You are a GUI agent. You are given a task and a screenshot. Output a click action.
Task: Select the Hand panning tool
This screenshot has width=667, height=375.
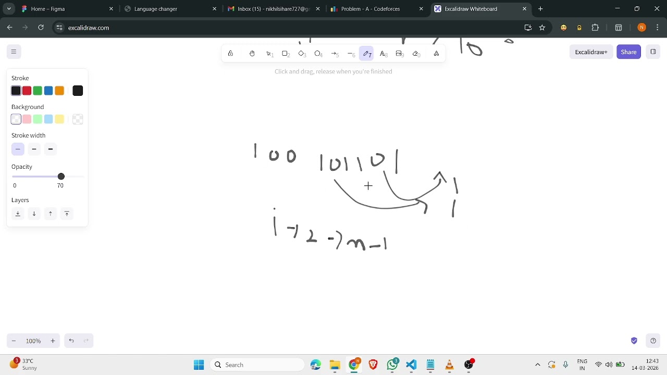(252, 54)
